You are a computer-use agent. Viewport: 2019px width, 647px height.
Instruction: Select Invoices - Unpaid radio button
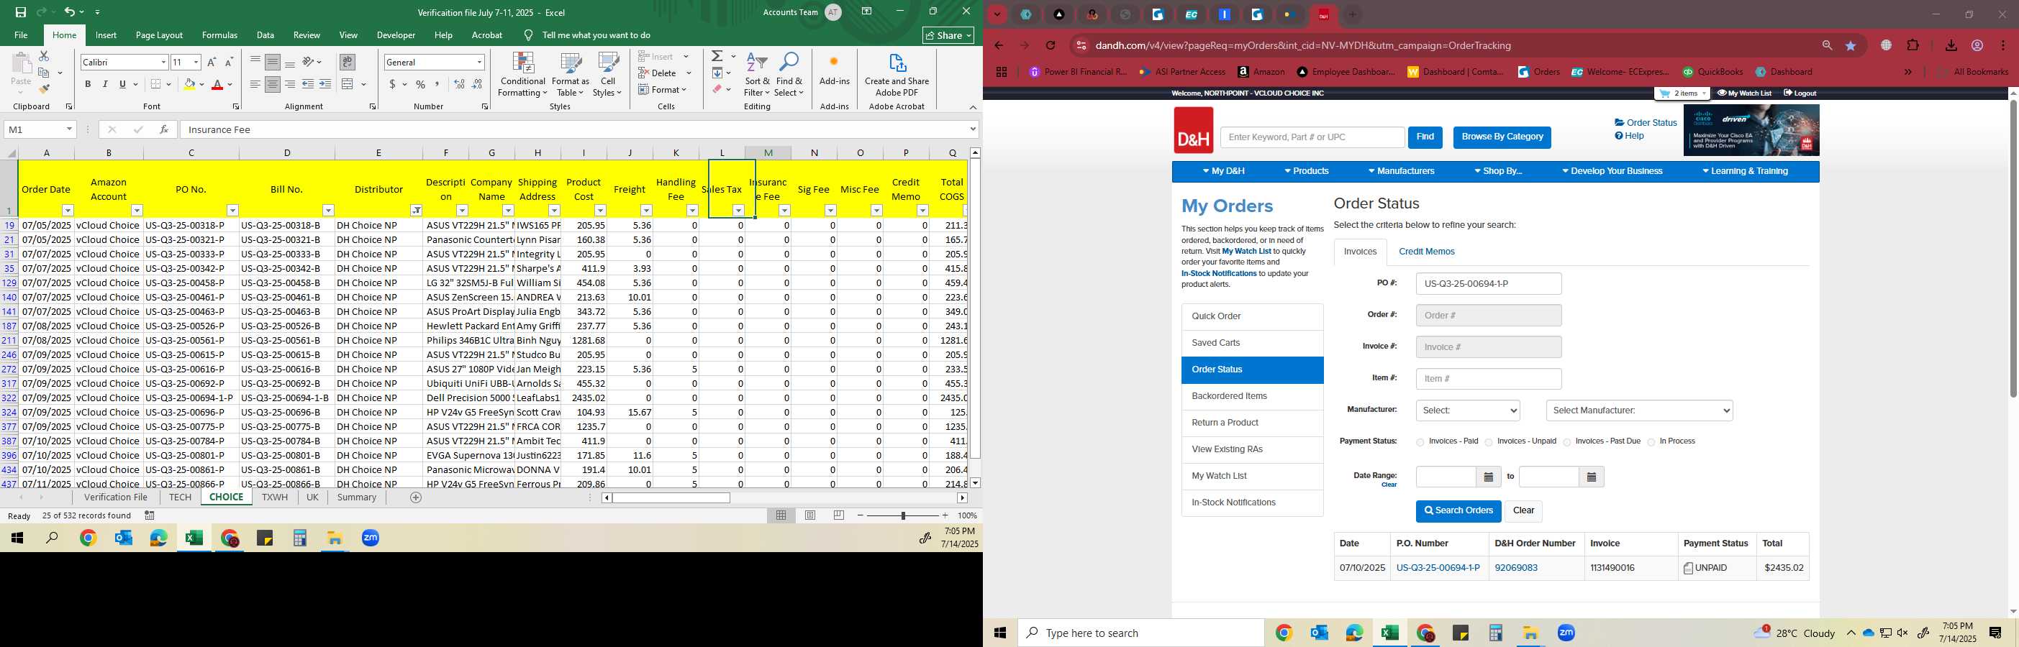[x=1489, y=443]
